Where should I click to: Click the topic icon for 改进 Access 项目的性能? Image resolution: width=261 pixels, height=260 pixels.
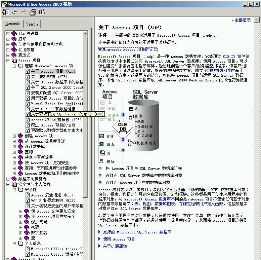pos(28,125)
